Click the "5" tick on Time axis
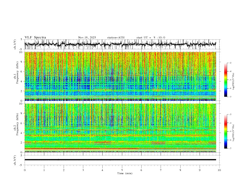The width and height of the screenshot is (247, 191). 122,170
